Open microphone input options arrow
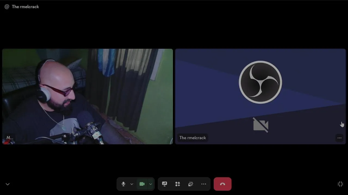Image resolution: width=348 pixels, height=195 pixels. coord(132,184)
